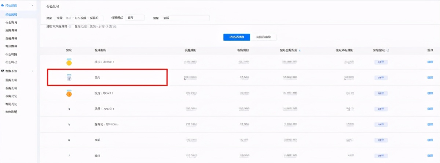Click the bronze medal icon in the third ranking row
Image resolution: width=440 pixels, height=163 pixels.
69,94
